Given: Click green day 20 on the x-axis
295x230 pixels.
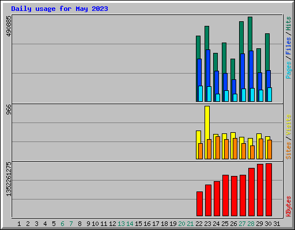Looking at the screenshot, I should point(181,224).
